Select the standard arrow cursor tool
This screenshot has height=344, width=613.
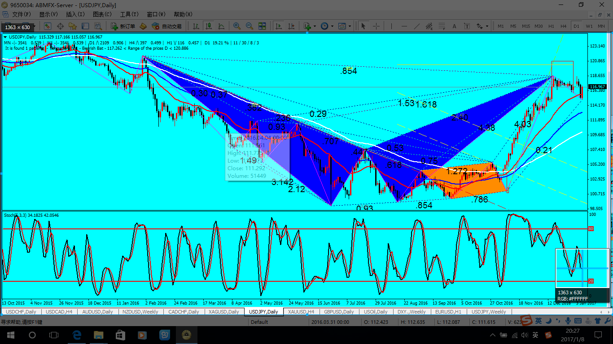tap(363, 26)
